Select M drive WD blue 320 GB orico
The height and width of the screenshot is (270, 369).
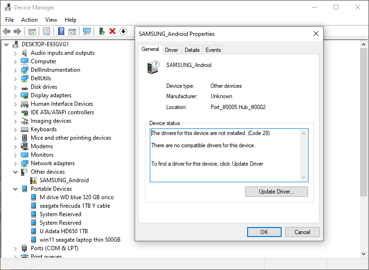coord(77,197)
